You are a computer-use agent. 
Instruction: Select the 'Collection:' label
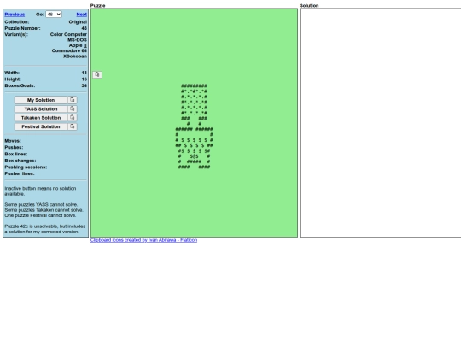pos(17,21)
